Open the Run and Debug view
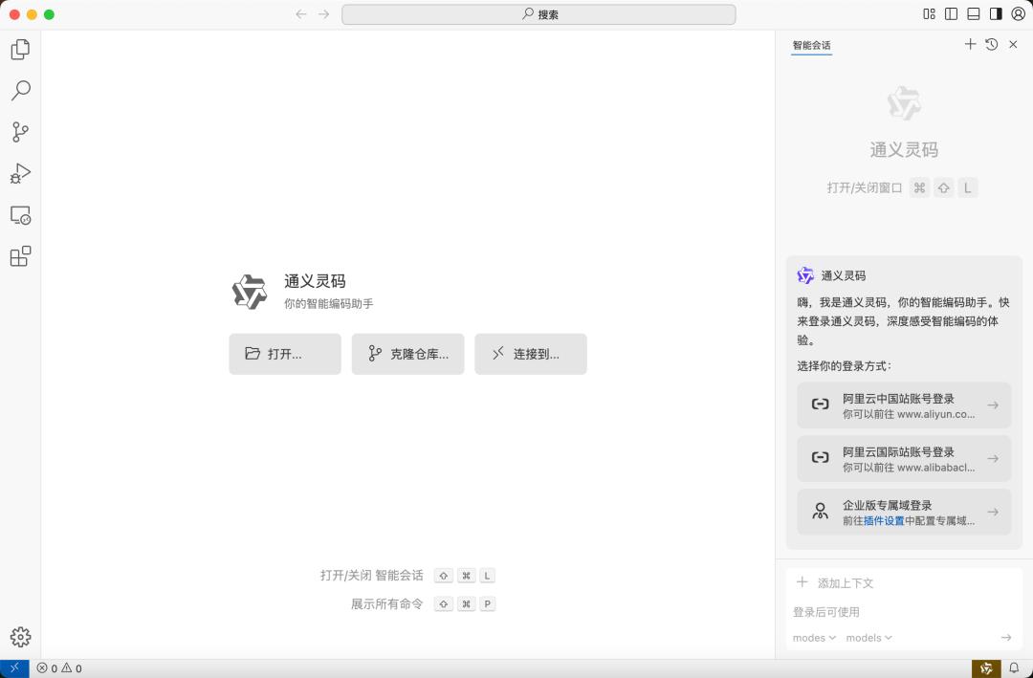The width and height of the screenshot is (1033, 678). click(20, 173)
